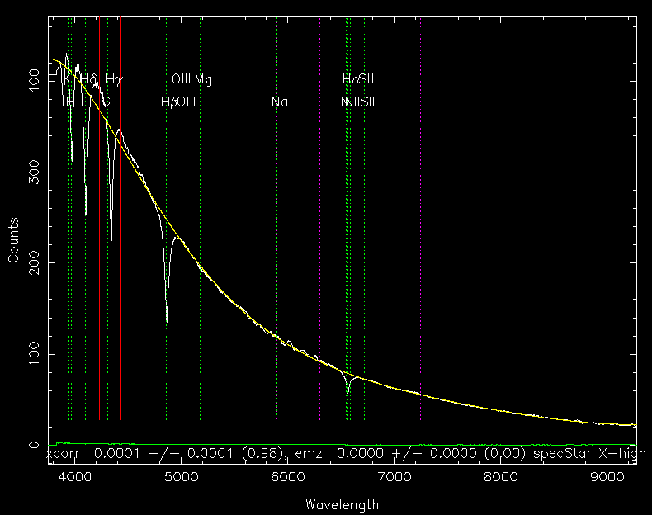This screenshot has width=652, height=515.
Task: Click the 5000 wavelength tick label
Action: 181,477
